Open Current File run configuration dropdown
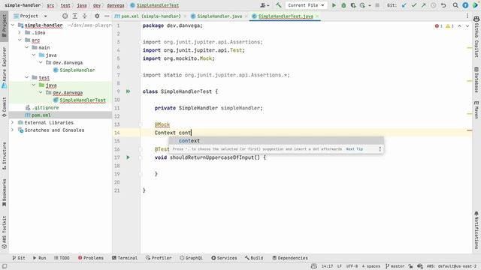481x270 pixels. click(306, 5)
